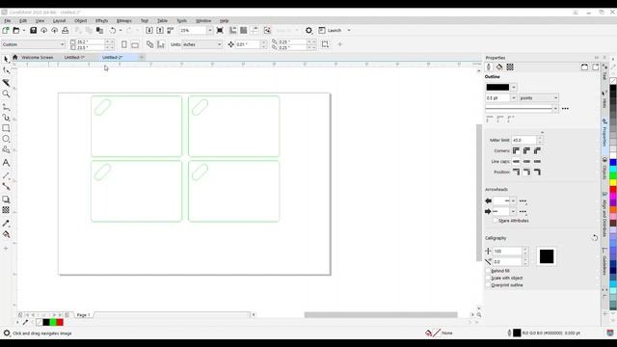Click the Full-screen preview icon
Screen dimensions: 617x347
point(220,30)
